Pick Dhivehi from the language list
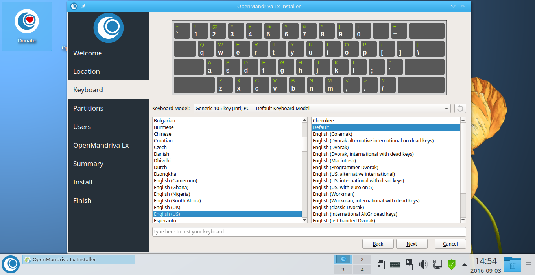This screenshot has width=535, height=275. pos(227,160)
